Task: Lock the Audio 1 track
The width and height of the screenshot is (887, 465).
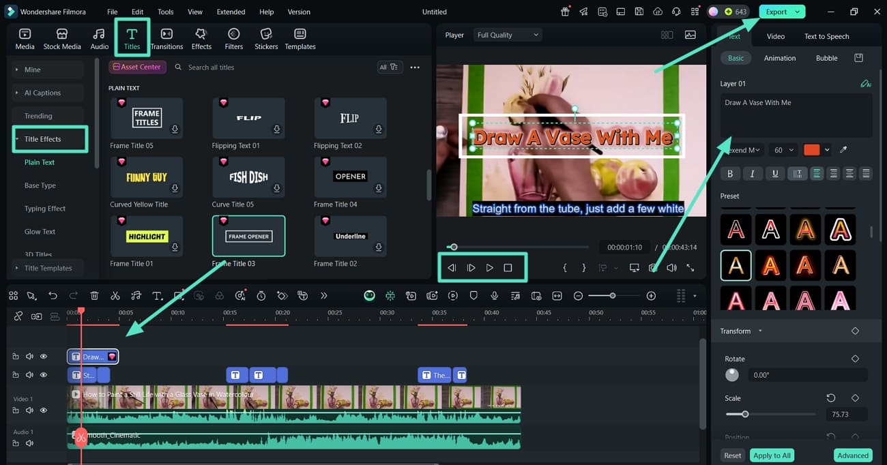Action: pos(15,443)
